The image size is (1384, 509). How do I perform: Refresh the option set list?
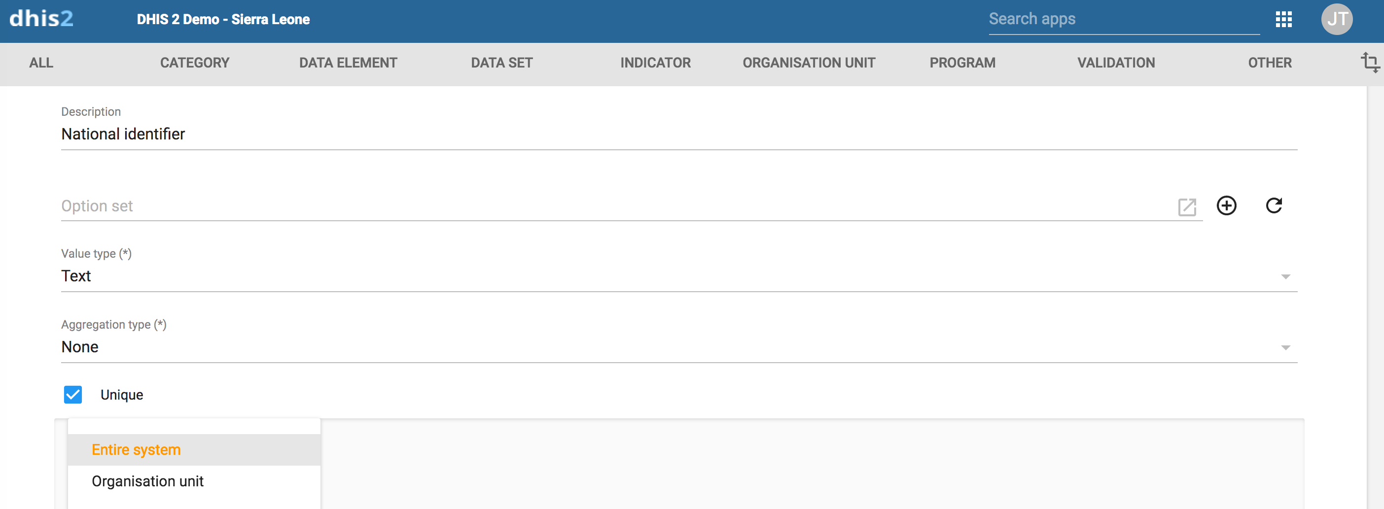click(x=1274, y=205)
